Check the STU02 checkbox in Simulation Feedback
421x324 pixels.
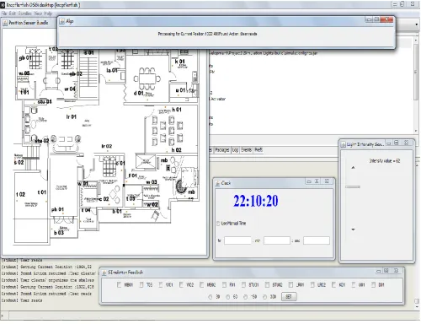(x=267, y=285)
